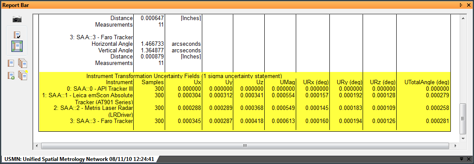The width and height of the screenshot is (474, 164).
Task: Click the Uy column header
Action: (228, 82)
